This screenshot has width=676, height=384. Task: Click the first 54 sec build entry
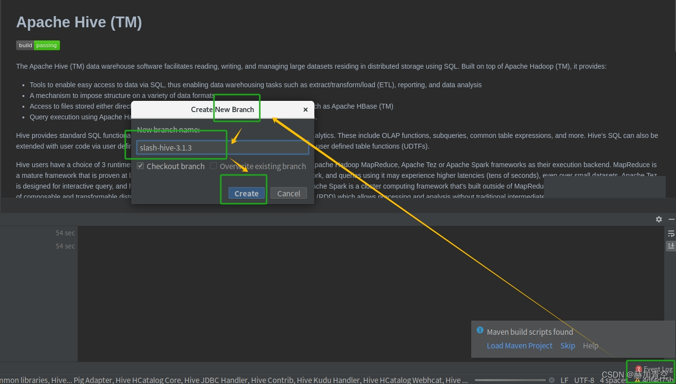(65, 233)
